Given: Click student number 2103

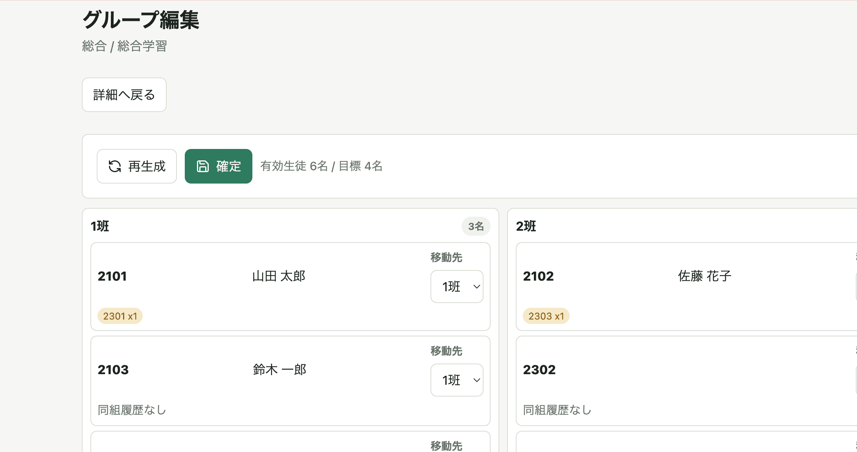Looking at the screenshot, I should 113,370.
